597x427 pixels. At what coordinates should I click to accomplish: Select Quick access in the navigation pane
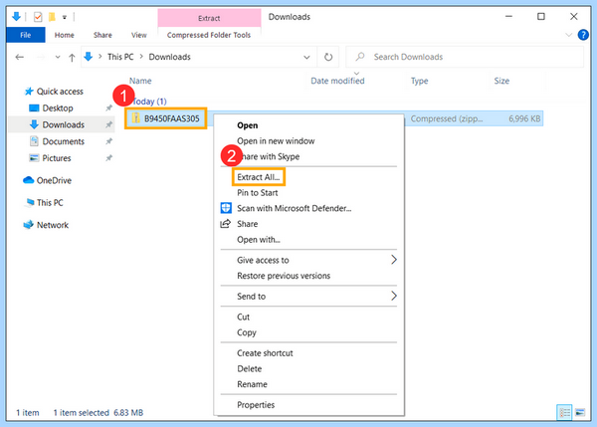(60, 92)
